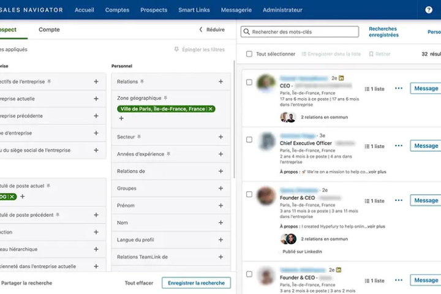The height and width of the screenshot is (294, 441).
Task: Select the first CEO result checkbox
Action: coord(249,82)
